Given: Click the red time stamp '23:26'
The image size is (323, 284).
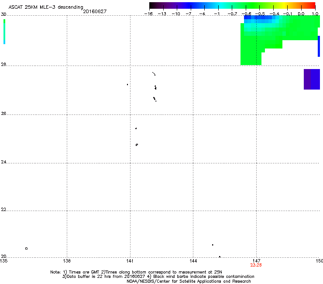Looking at the screenshot, I should click(x=256, y=265).
